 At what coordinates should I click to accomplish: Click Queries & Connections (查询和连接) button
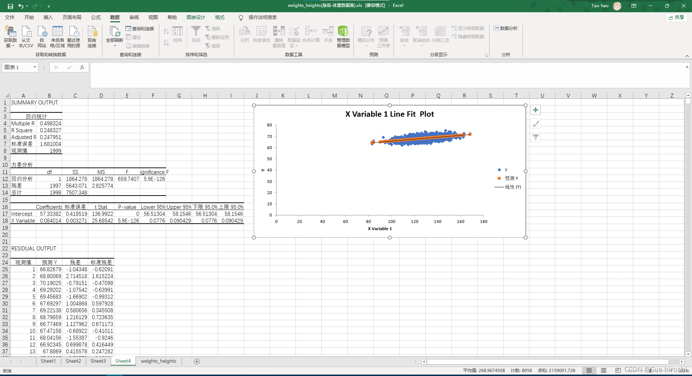(x=140, y=28)
